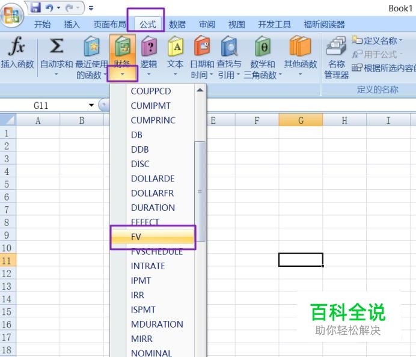Expand the 自动求和 dropdown arrow

(57, 75)
